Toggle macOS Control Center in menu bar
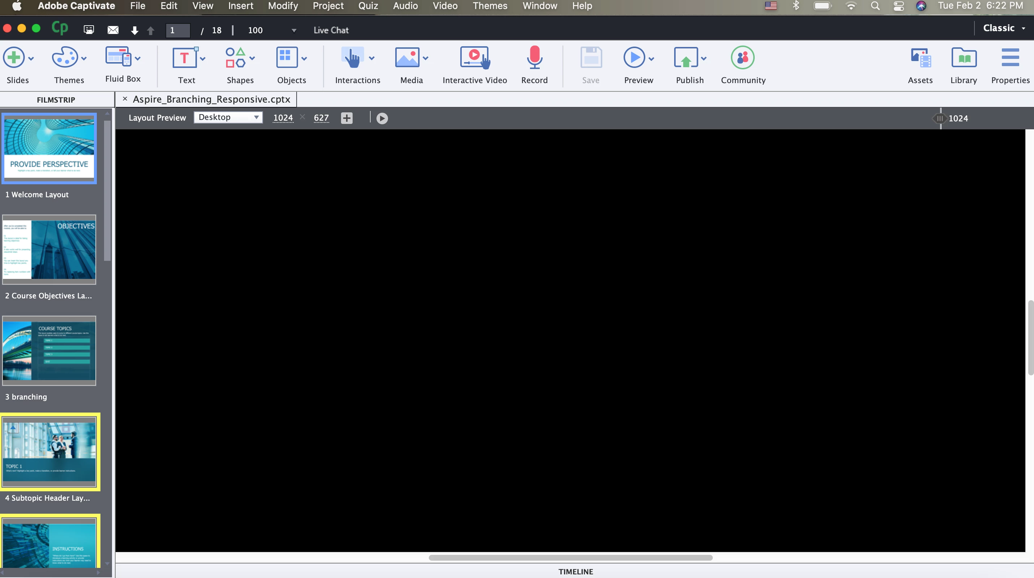This screenshot has height=578, width=1034. [x=898, y=6]
